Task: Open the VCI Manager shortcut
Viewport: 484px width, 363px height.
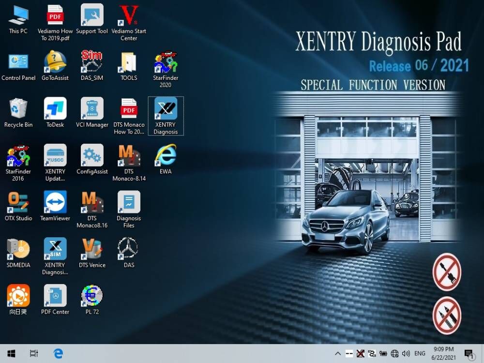Action: click(x=92, y=113)
